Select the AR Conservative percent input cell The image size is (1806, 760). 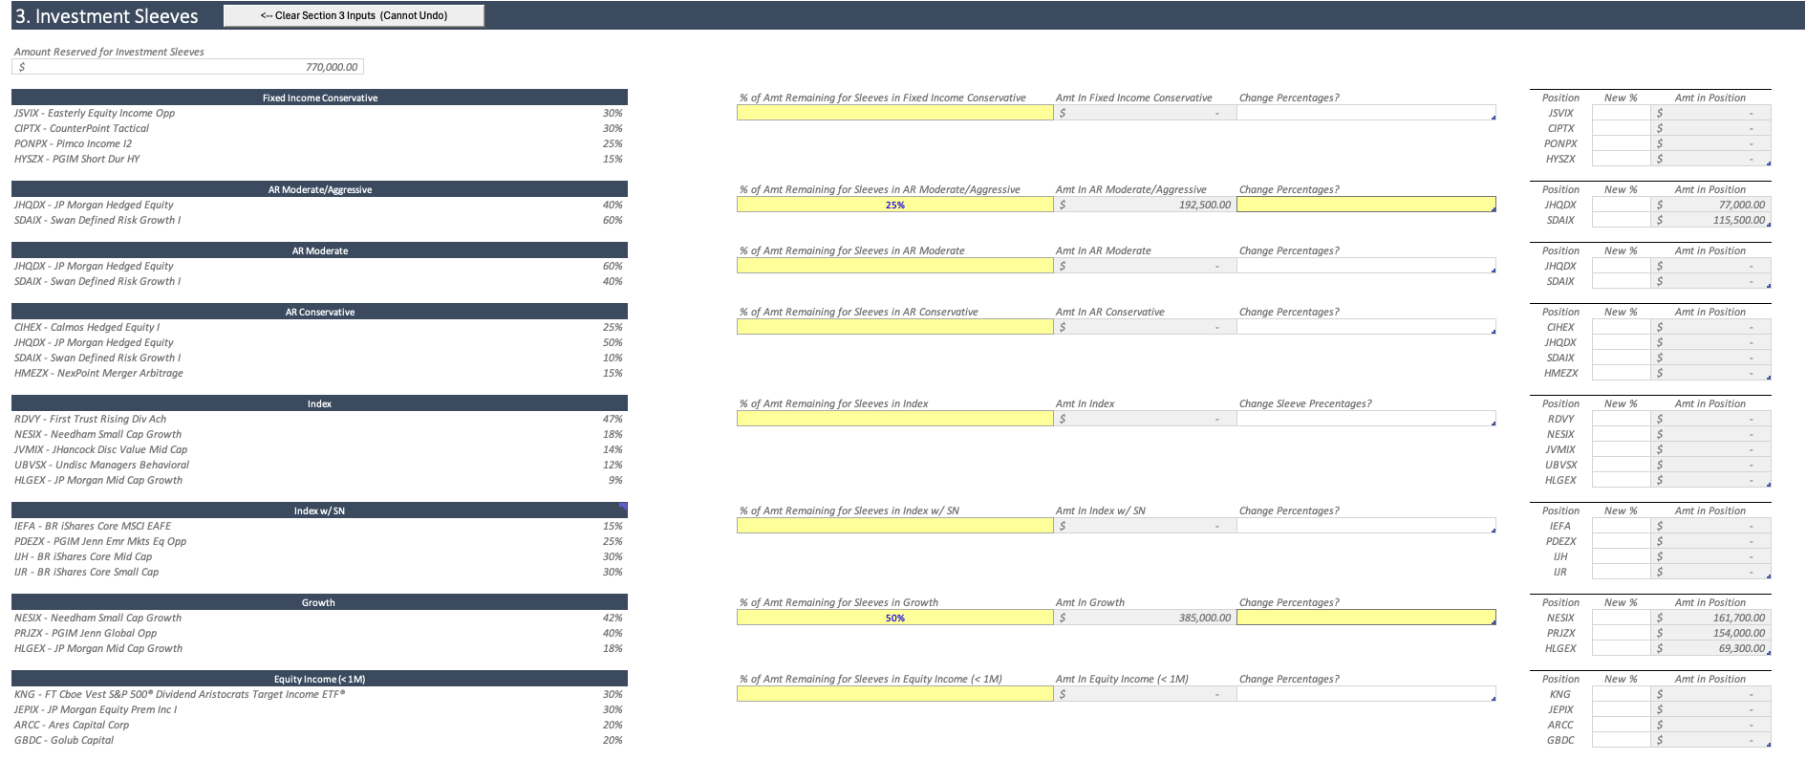tap(894, 327)
